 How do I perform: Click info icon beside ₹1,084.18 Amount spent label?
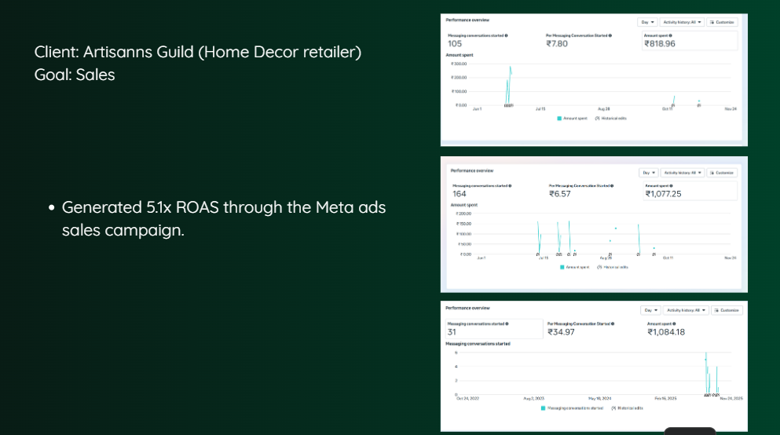(x=674, y=324)
